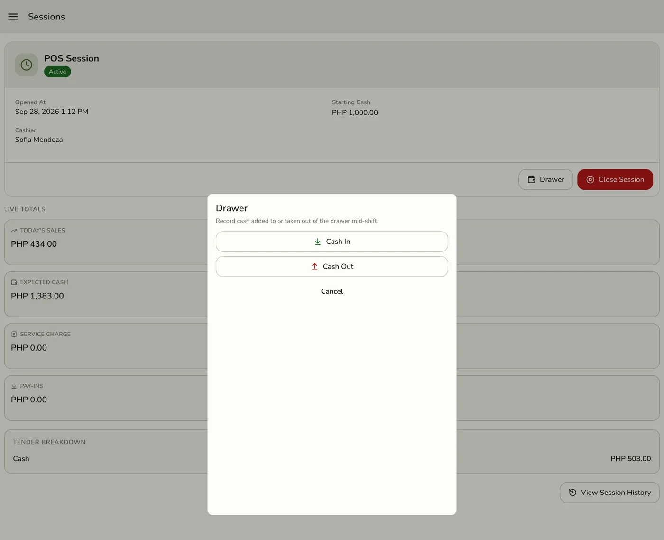The width and height of the screenshot is (664, 540).
Task: Click the Expected Cash wallet icon
Action: click(14, 282)
